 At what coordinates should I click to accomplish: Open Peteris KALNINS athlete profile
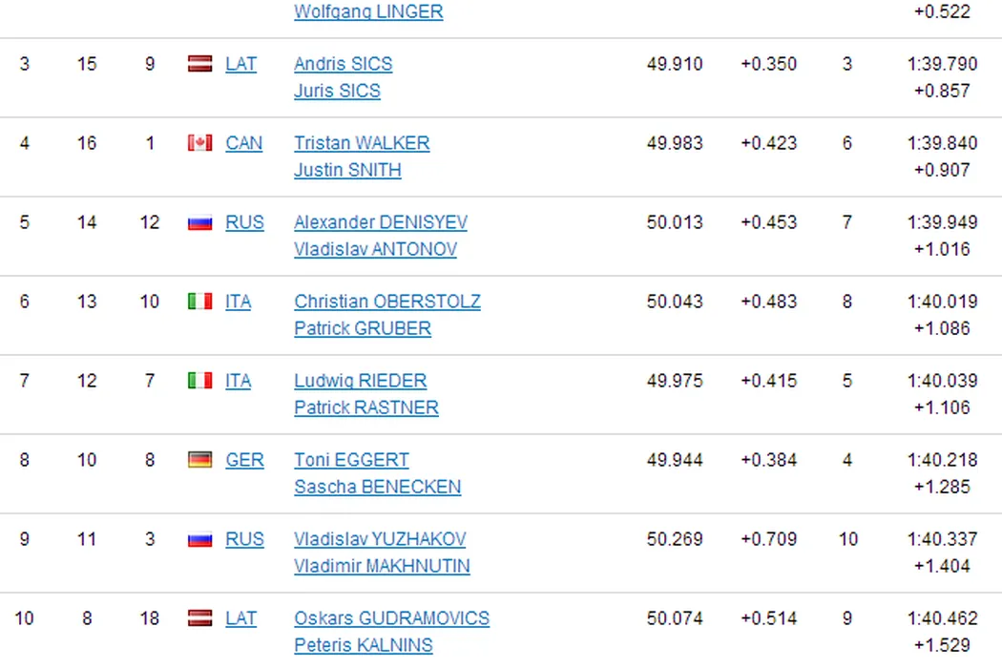[x=363, y=645]
